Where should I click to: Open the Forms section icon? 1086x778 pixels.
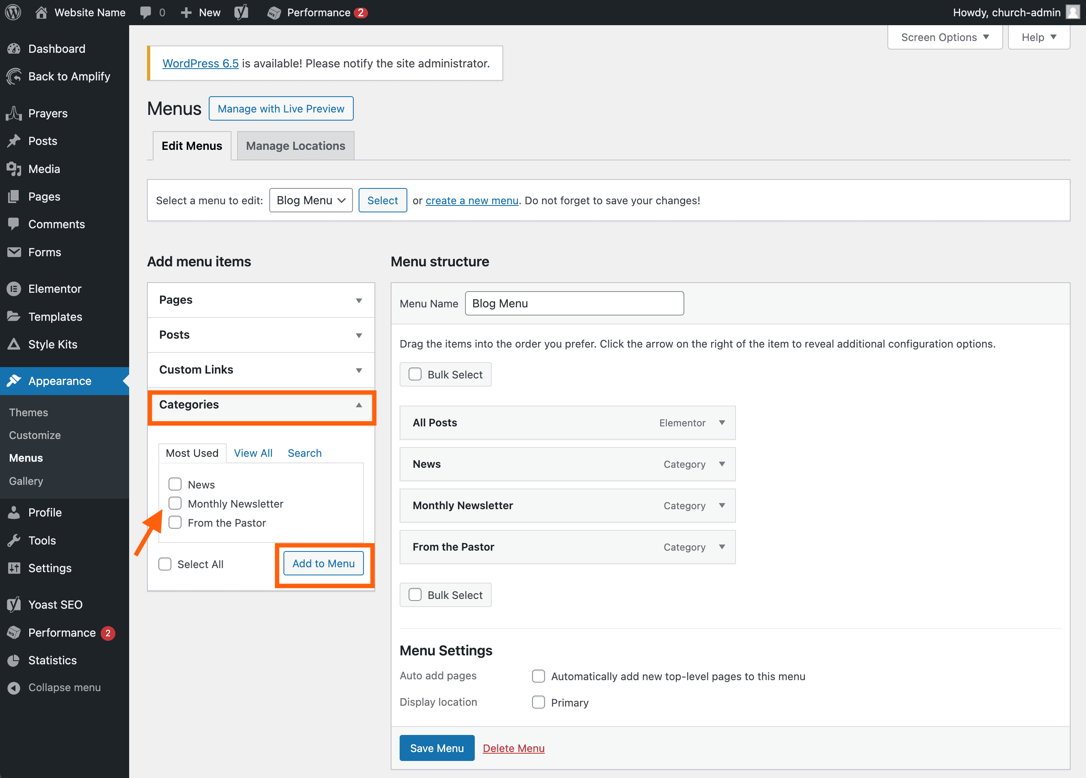pos(14,252)
